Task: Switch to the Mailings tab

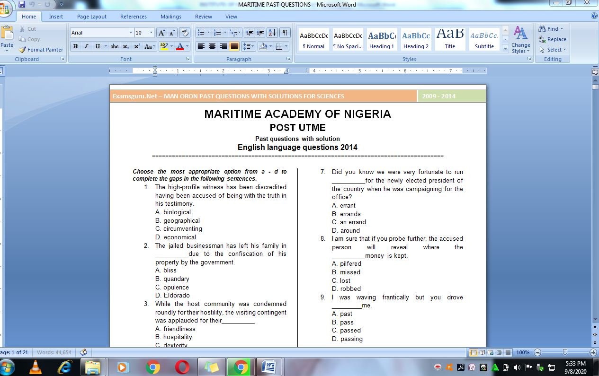Action: pos(171,17)
